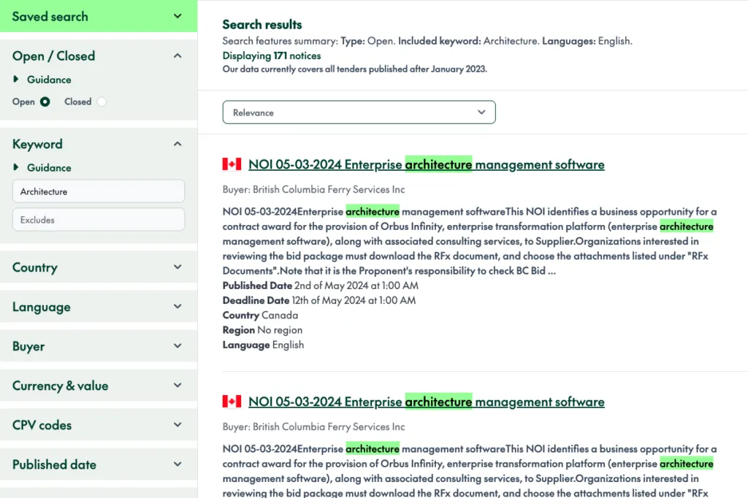The height and width of the screenshot is (498, 748).
Task: Click the 'Country Canada' line
Action: [x=260, y=315]
